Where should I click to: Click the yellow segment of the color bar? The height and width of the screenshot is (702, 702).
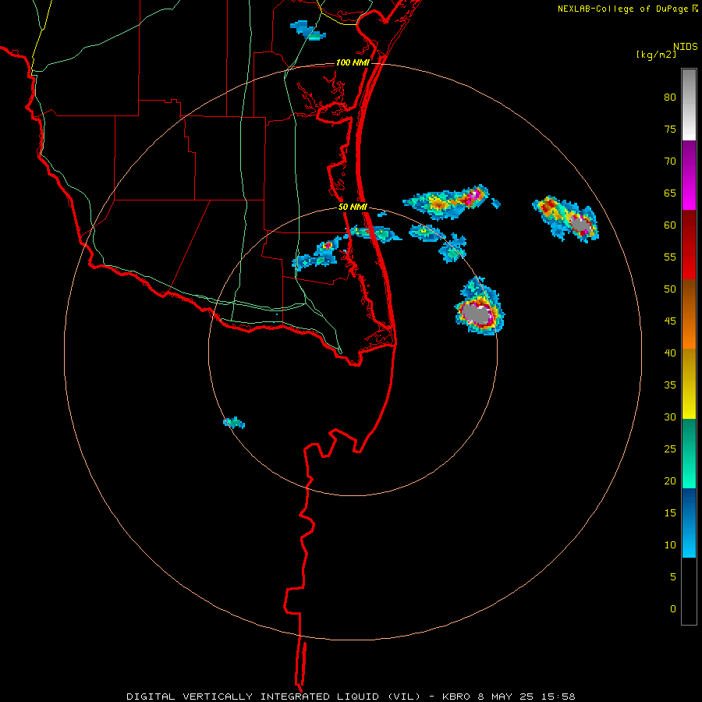(689, 384)
